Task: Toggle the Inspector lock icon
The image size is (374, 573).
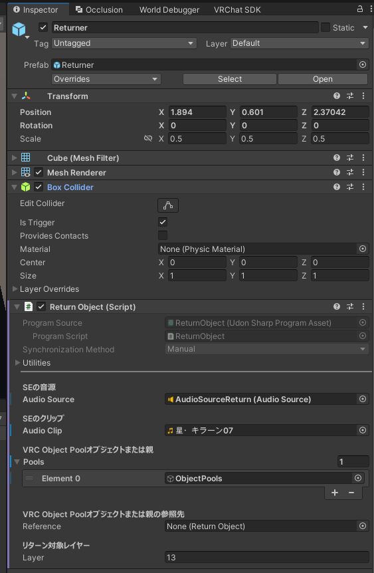Action: tap(360, 9)
